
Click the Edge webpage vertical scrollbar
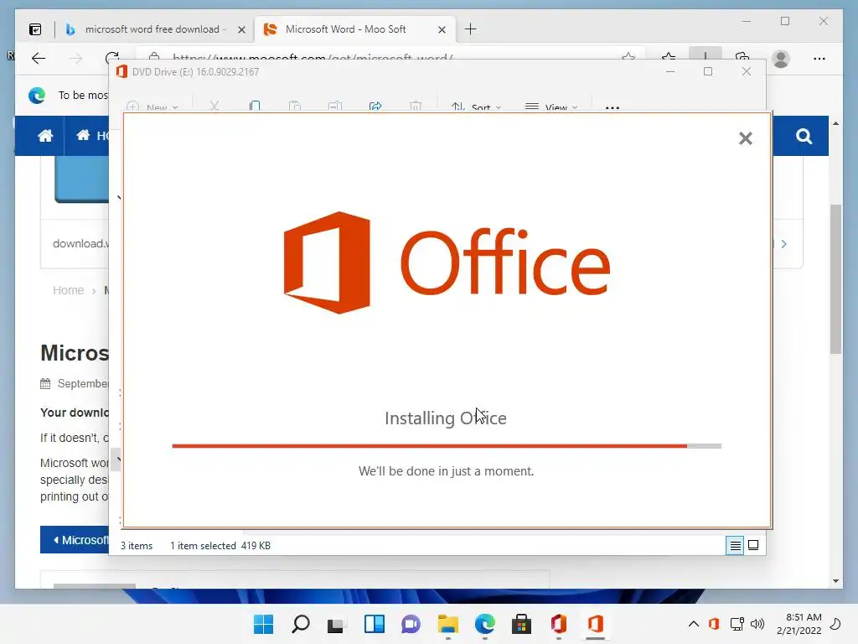coord(835,279)
